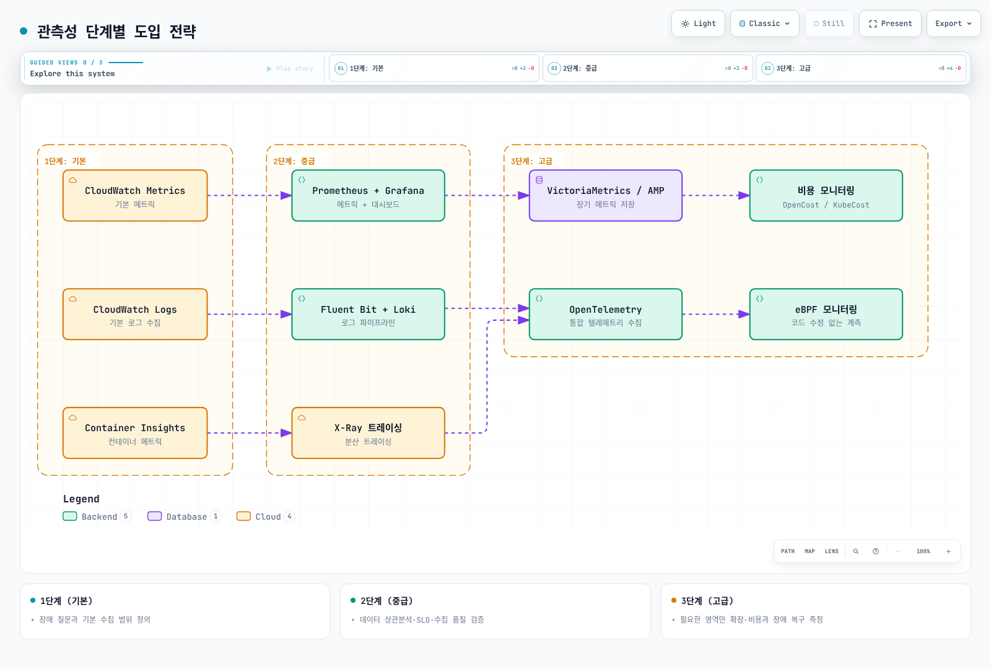Reset zoom via the 100% label

click(923, 551)
